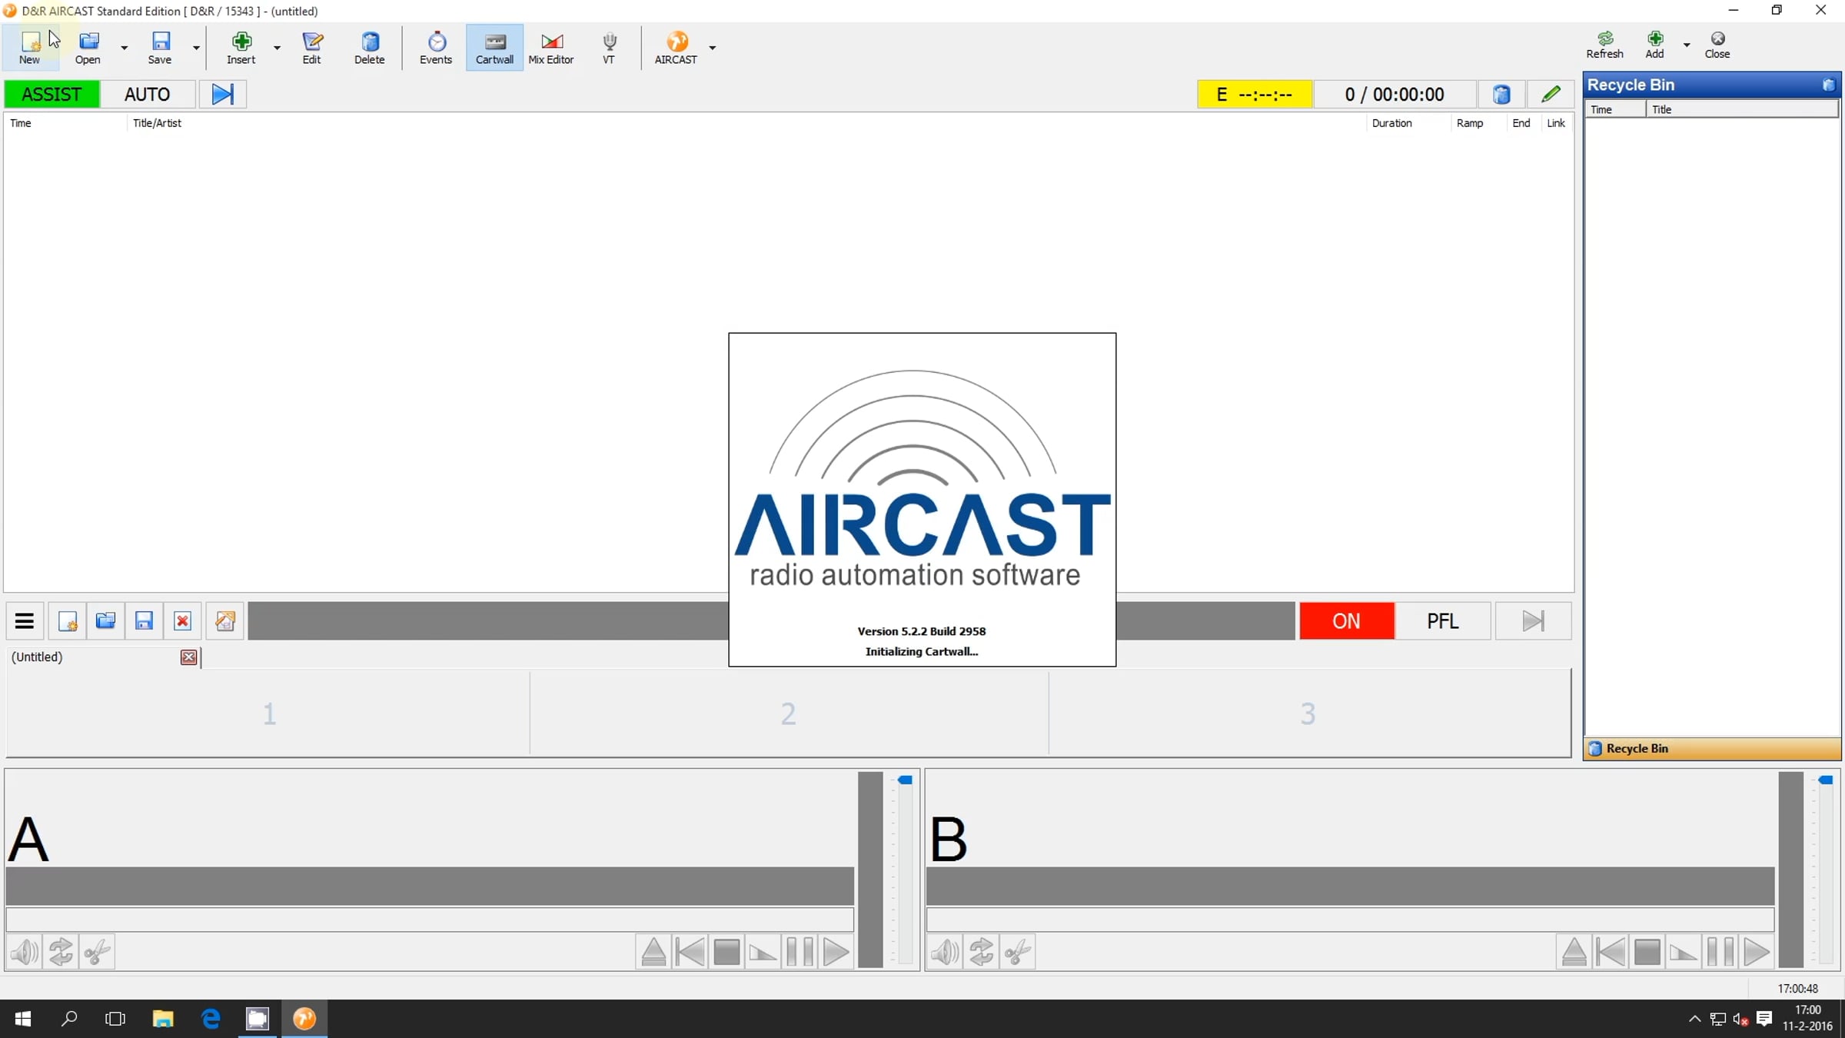Adjust Player B volume slider handle

[1826, 780]
